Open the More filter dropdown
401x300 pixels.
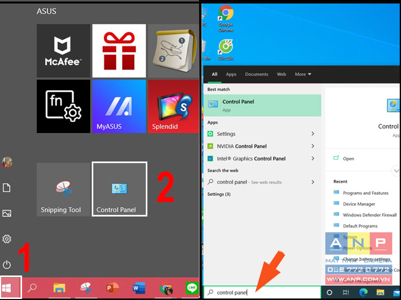pyautogui.click(x=303, y=74)
